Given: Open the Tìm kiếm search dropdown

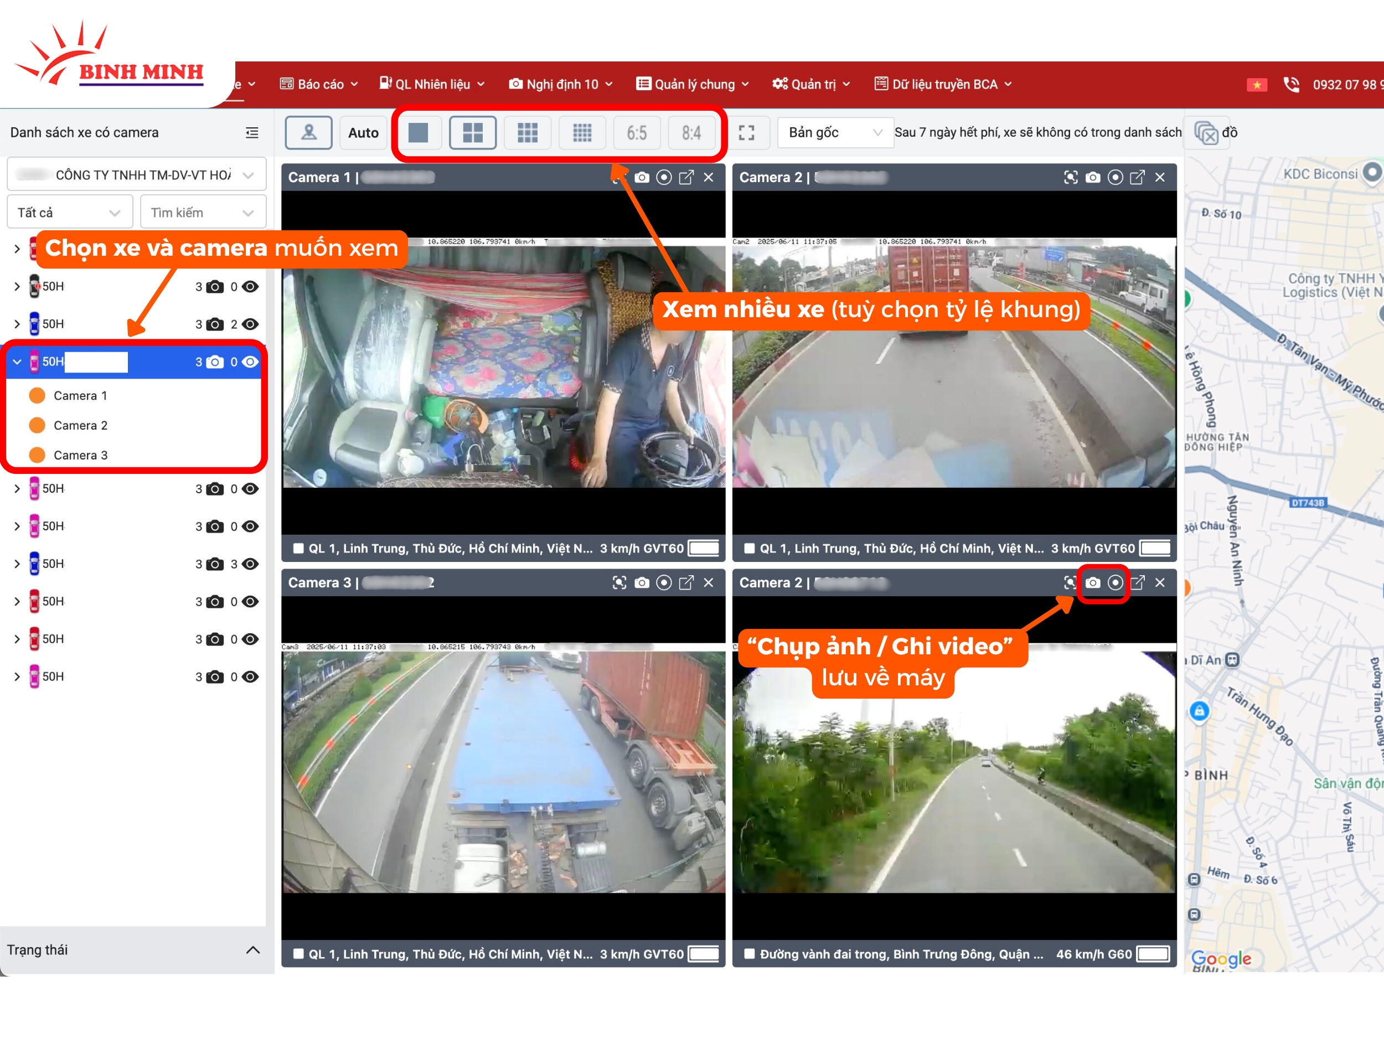Looking at the screenshot, I should click(x=203, y=213).
